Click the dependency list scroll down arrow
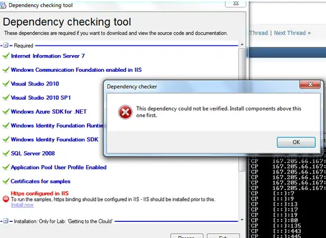The width and height of the screenshot is (326, 238). (x=242, y=219)
